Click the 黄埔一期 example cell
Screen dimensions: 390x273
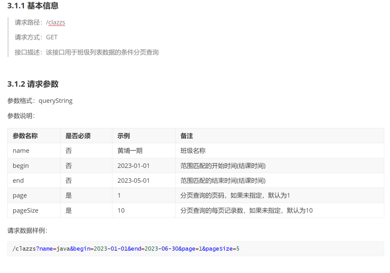(130, 151)
